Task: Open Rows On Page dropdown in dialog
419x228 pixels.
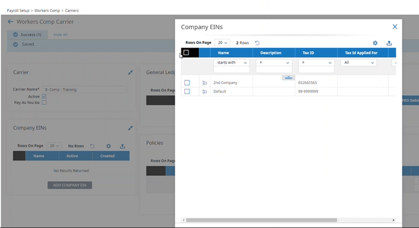Action: 222,43
